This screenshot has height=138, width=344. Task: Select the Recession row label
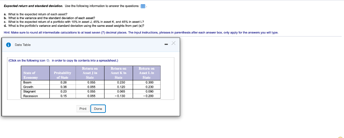(31, 96)
